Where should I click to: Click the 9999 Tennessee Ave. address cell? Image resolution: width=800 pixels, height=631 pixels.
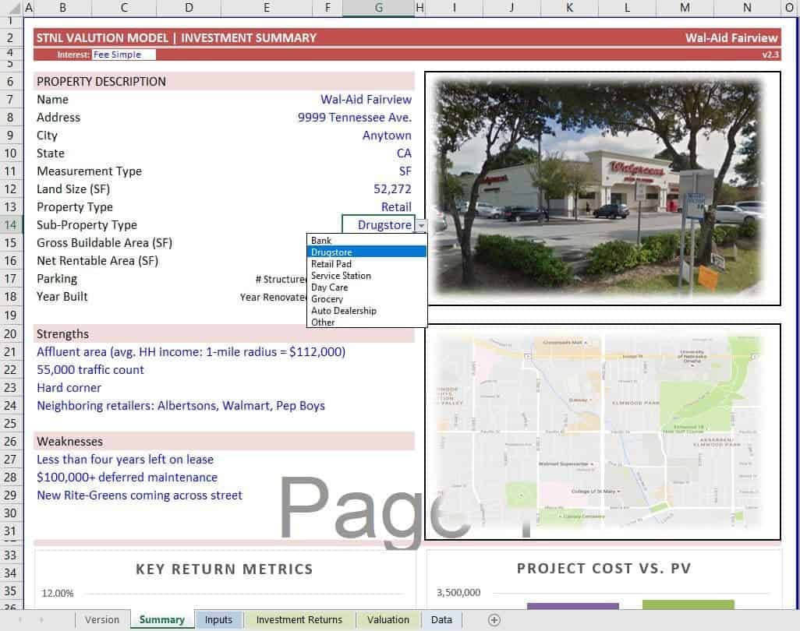(x=355, y=117)
